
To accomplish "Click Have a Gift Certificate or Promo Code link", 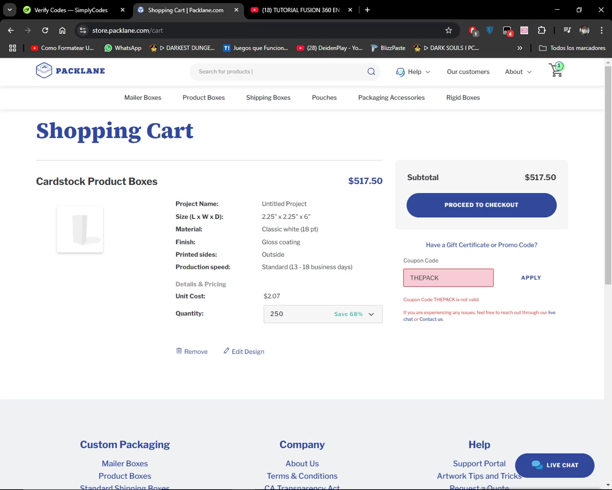I will pos(481,245).
